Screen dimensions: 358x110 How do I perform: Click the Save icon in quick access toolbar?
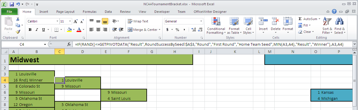tap(12, 4)
